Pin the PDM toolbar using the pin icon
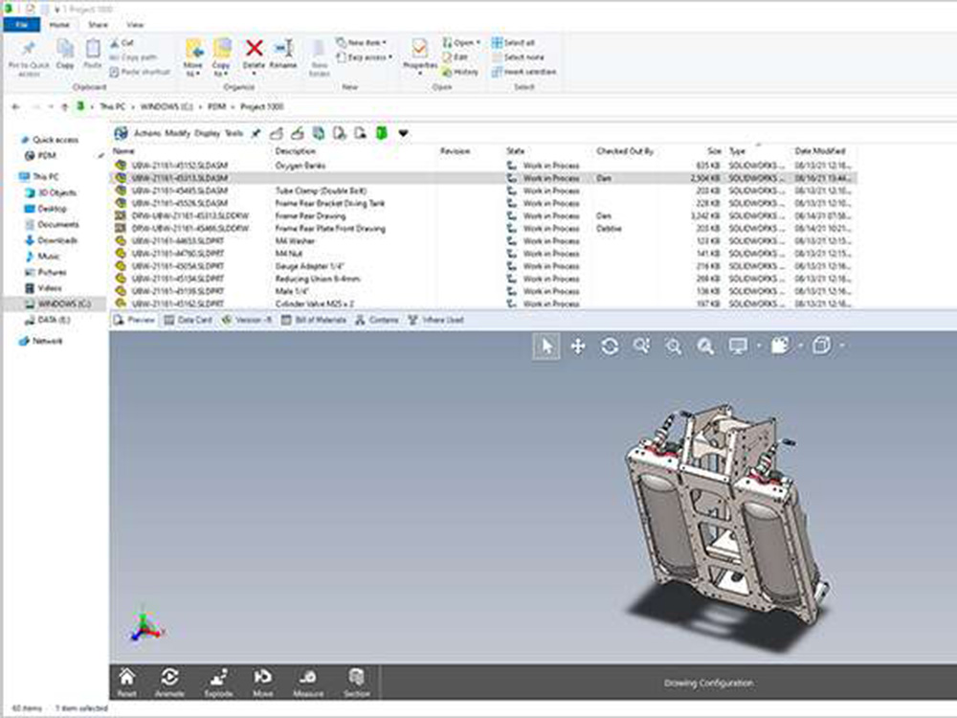The width and height of the screenshot is (957, 718). [x=256, y=134]
